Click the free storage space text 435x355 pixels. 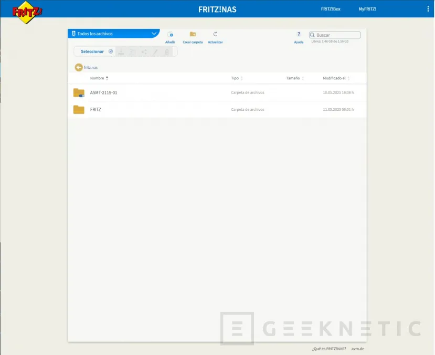click(x=330, y=41)
